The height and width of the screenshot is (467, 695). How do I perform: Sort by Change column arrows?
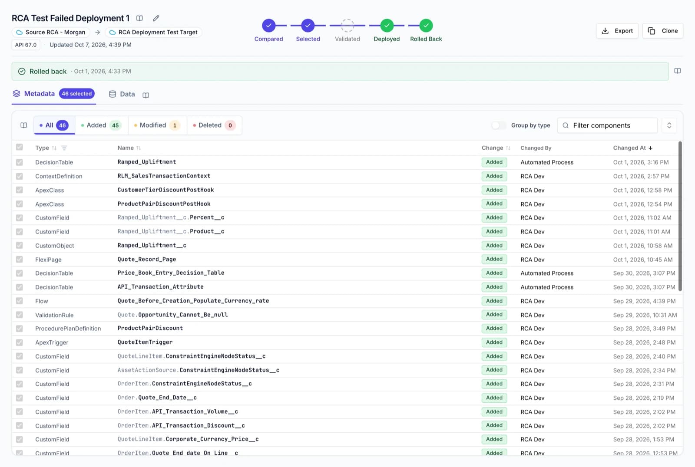point(508,148)
